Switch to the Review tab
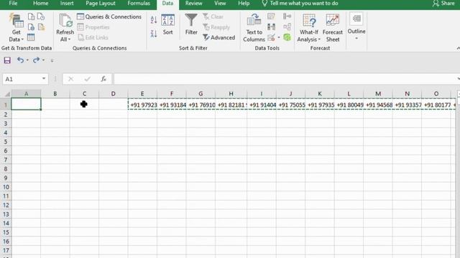Screen dimensions: 460x258 193,3
